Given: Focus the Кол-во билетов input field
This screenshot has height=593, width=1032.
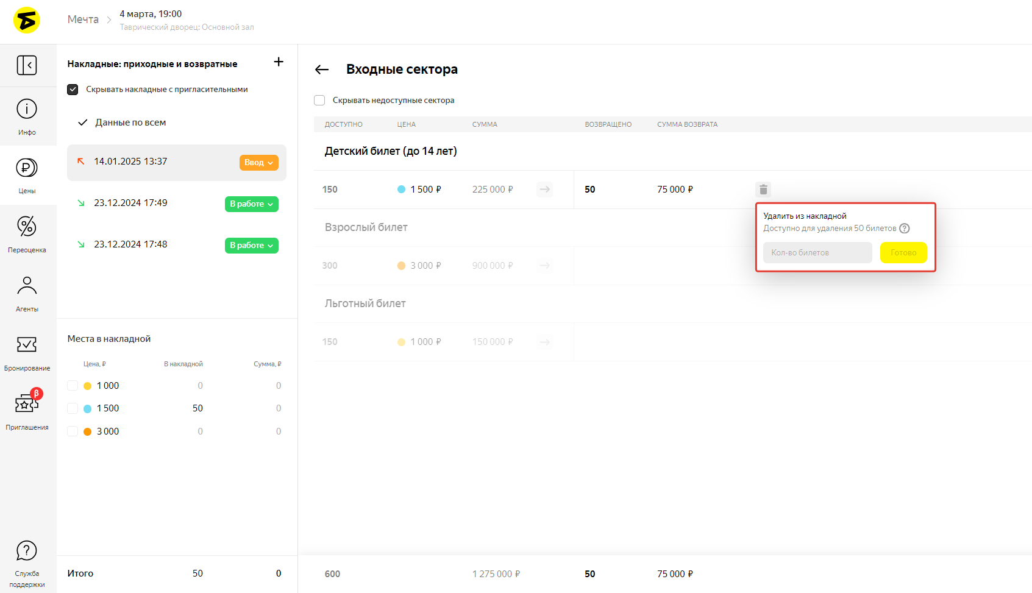Looking at the screenshot, I should click(817, 253).
